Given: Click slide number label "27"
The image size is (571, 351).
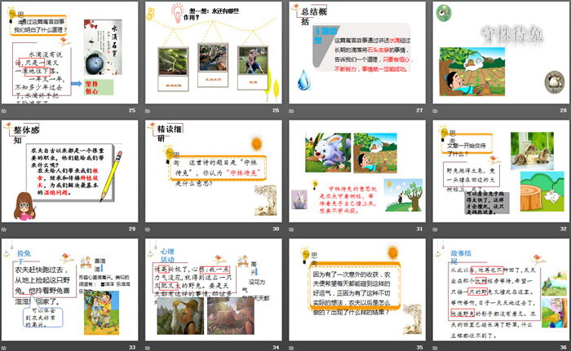Looking at the screenshot, I should point(419,110).
